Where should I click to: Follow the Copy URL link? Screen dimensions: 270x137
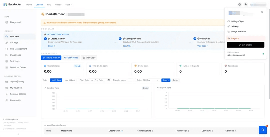click(x=127, y=46)
